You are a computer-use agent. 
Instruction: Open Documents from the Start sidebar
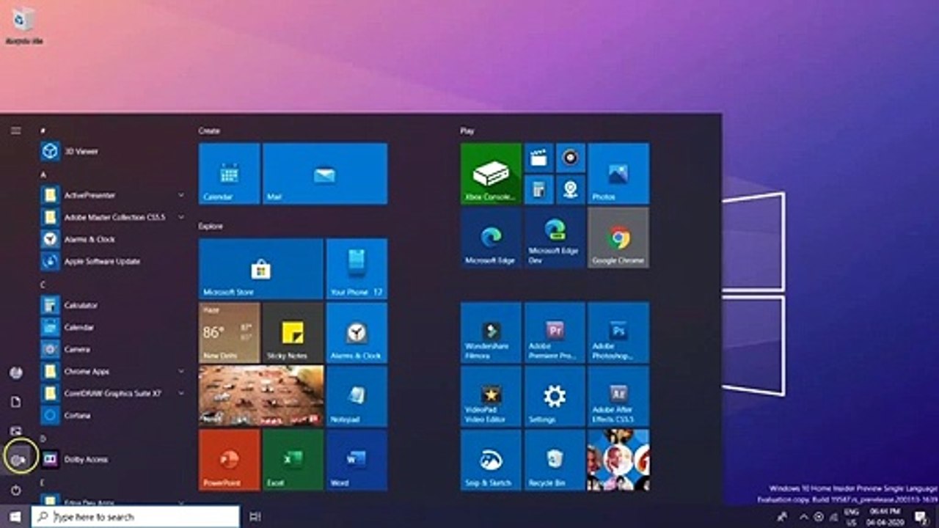(15, 402)
